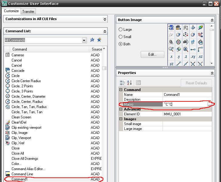Choose the .xz point filter image

tap(200, 57)
